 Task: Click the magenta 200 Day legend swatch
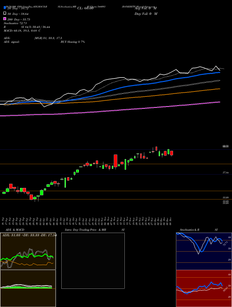(5, 19)
